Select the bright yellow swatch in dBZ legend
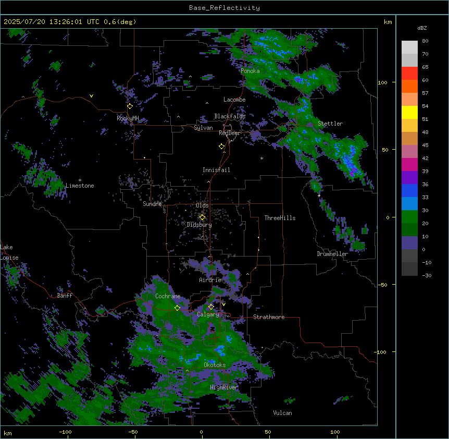 (409, 112)
